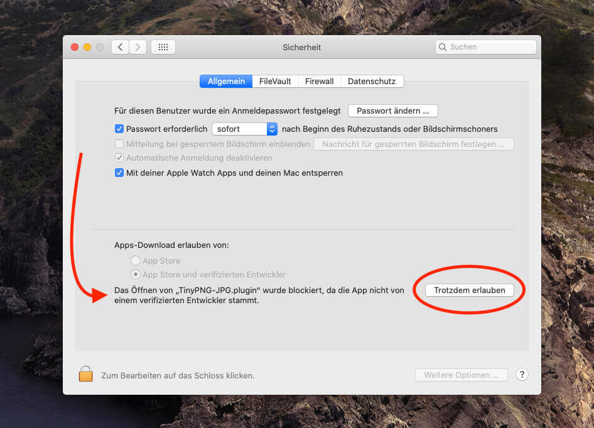Screen dimensions: 594x428
Task: Switch to the Datenschutz tab
Action: (373, 81)
